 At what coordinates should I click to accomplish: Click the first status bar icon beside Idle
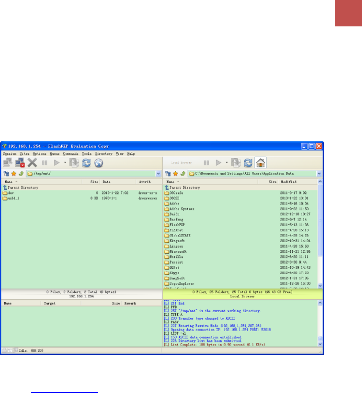(x=4, y=350)
